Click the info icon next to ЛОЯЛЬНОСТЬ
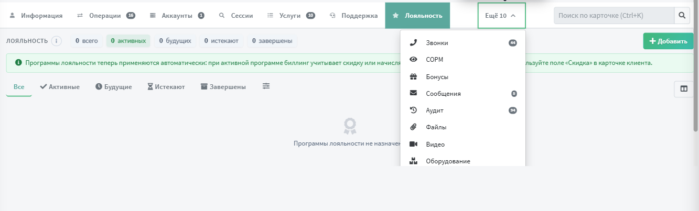 click(56, 41)
